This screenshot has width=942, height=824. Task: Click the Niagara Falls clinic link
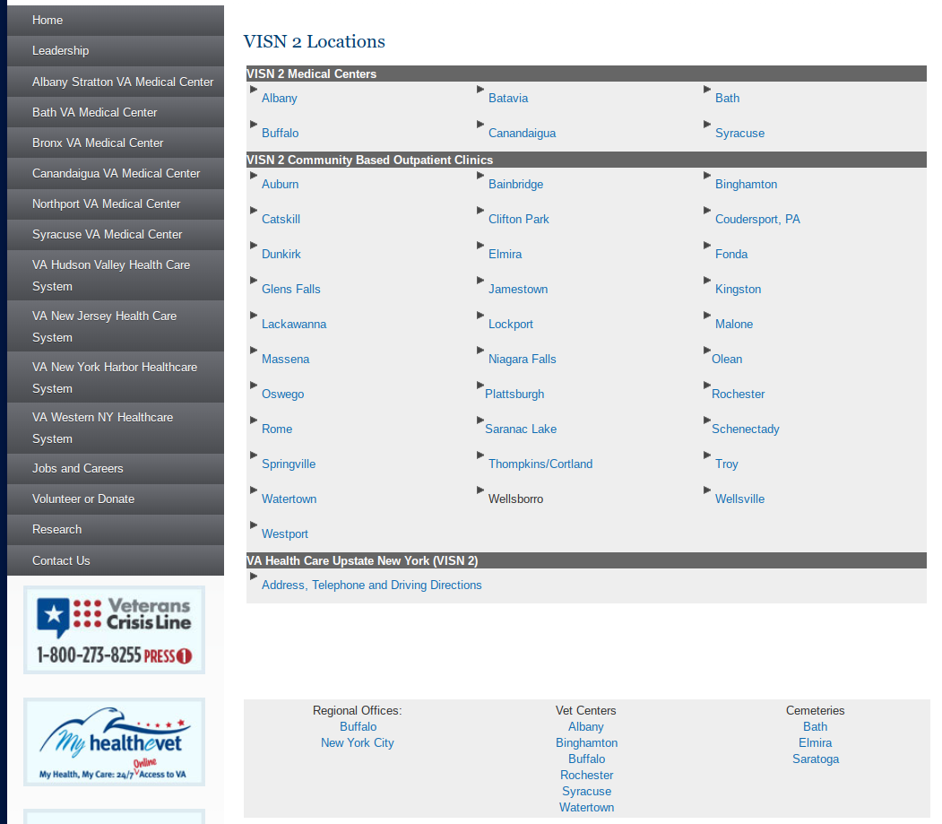coord(522,360)
